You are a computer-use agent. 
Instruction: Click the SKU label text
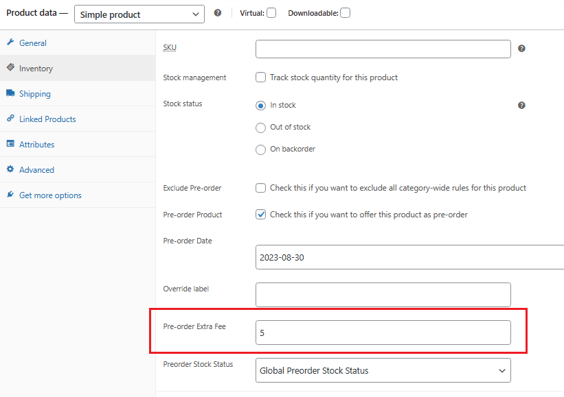pyautogui.click(x=170, y=47)
